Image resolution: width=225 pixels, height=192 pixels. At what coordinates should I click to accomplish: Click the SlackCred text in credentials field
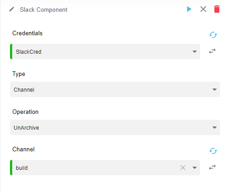coord(29,52)
